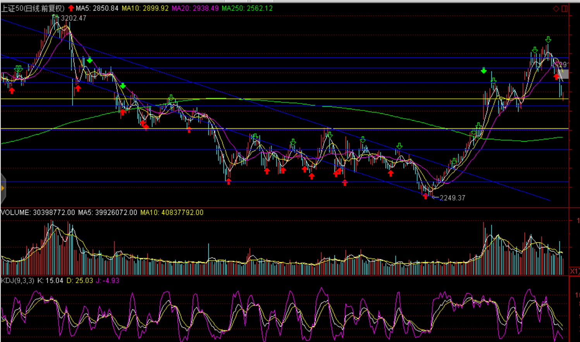
Task: Click the 2249.37 low price label
Action: (x=452, y=198)
